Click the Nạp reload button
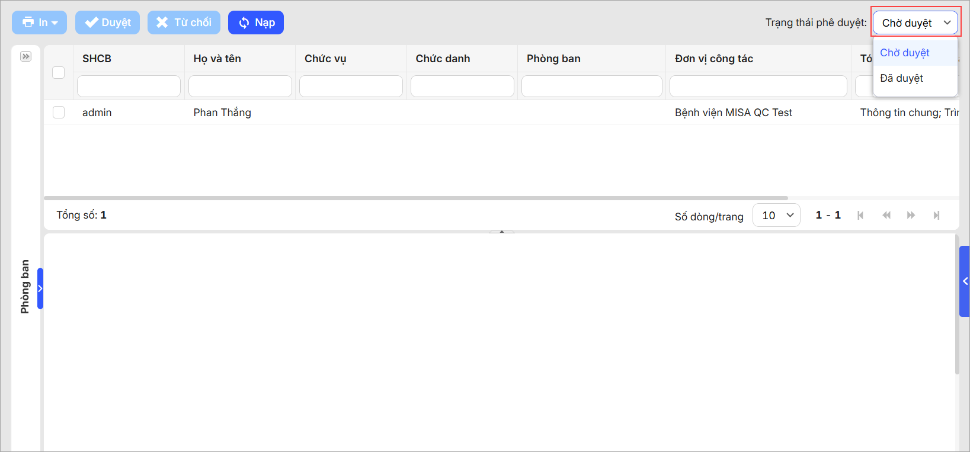 pos(256,23)
